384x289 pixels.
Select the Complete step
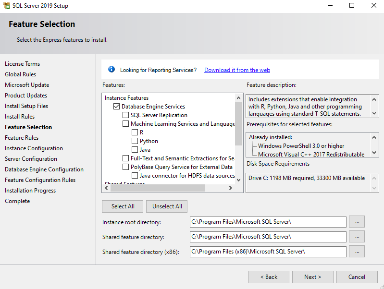click(x=17, y=201)
